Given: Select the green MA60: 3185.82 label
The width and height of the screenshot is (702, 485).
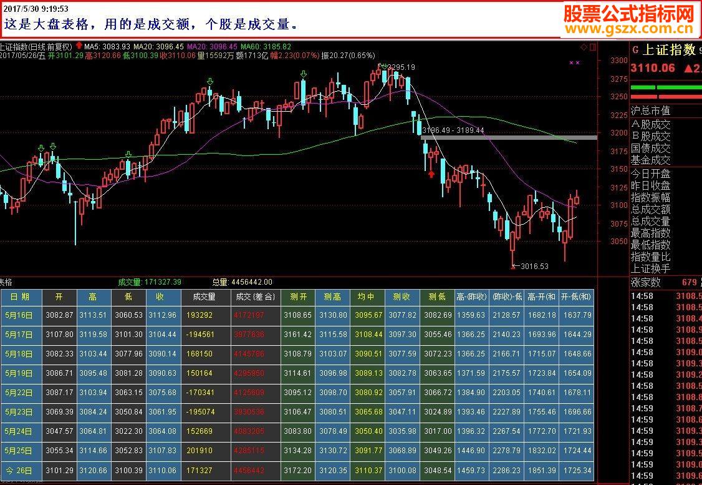Looking at the screenshot, I should click(x=266, y=47).
